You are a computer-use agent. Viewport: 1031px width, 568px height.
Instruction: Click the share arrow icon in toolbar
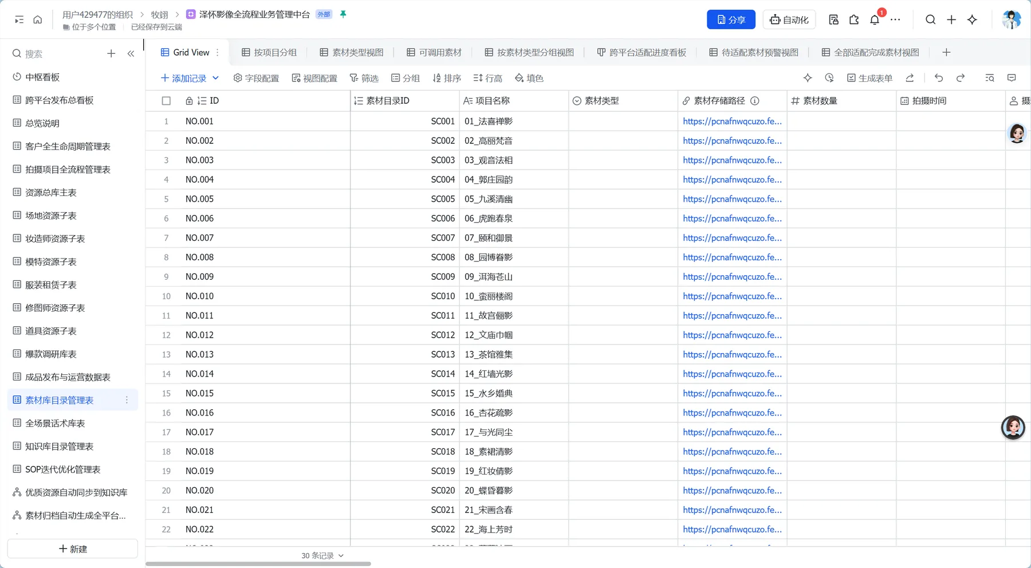(910, 78)
